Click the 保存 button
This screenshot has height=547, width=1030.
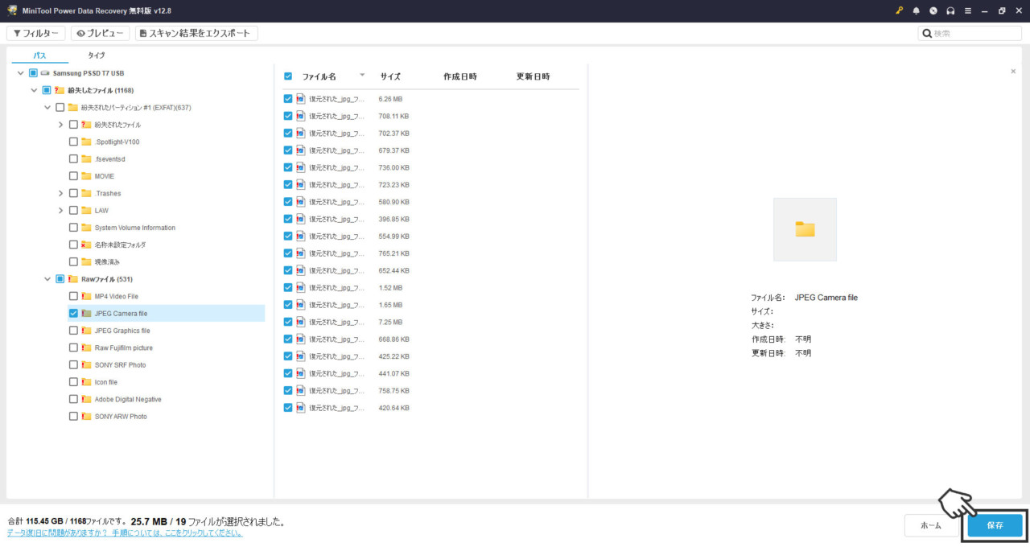[995, 525]
